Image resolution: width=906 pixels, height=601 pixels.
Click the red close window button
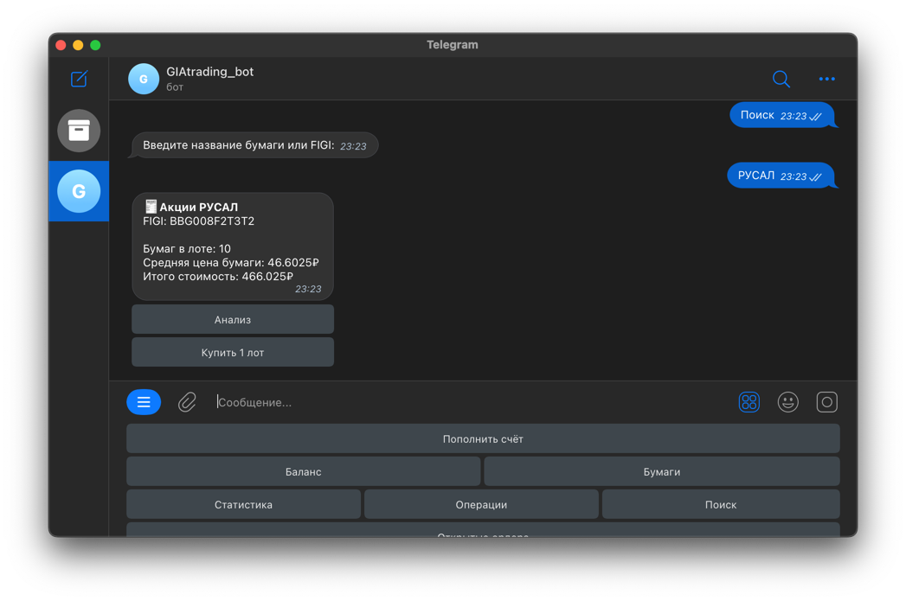click(61, 45)
